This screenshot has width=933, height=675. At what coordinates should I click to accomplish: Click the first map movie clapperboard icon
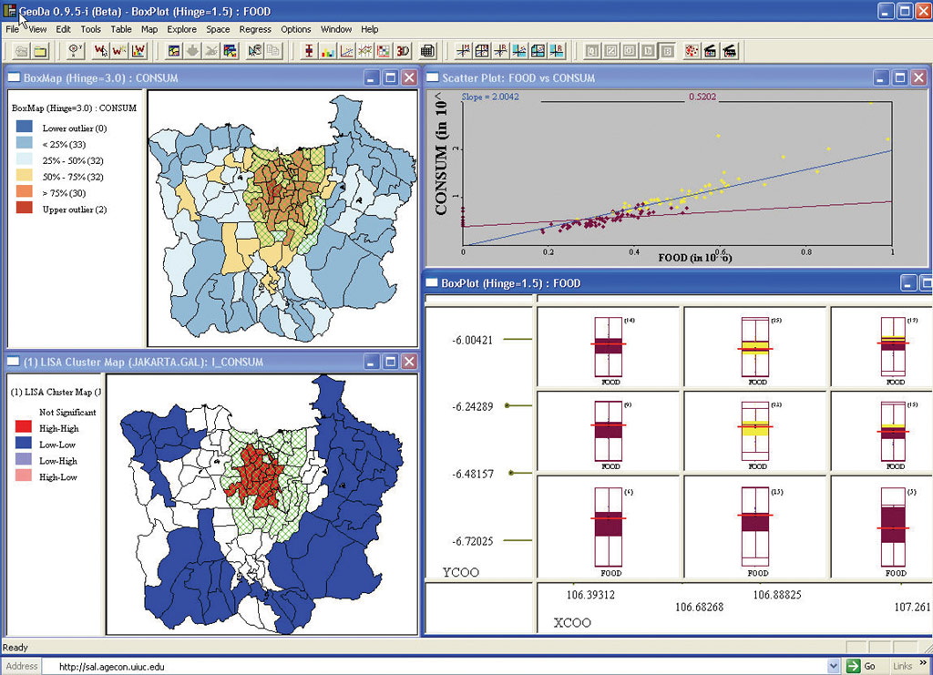(710, 51)
